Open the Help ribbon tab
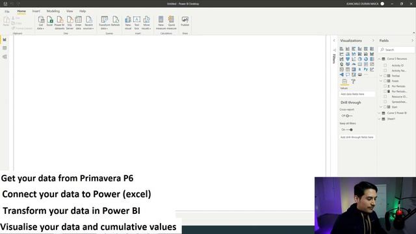This screenshot has height=234, width=416. pyautogui.click(x=83, y=11)
